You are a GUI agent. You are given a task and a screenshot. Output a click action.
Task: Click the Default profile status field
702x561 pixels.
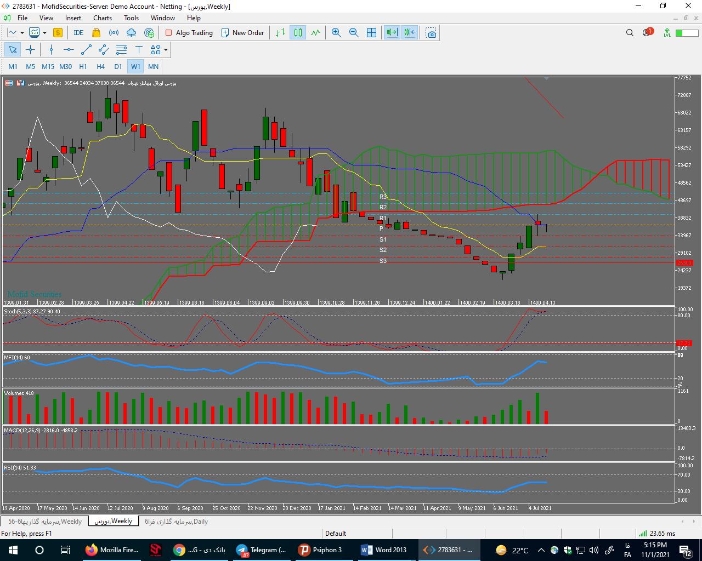[336, 534]
